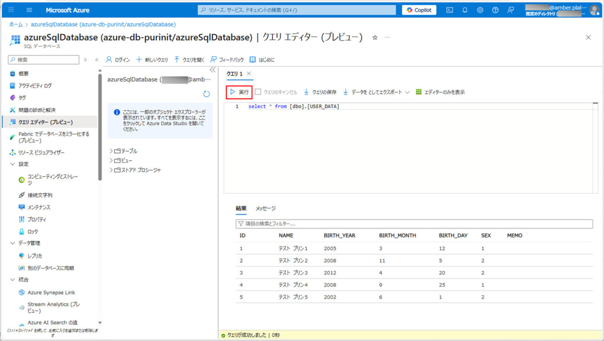Collapse the 設定 section in sidebar
This screenshot has width=604, height=341.
(13, 164)
